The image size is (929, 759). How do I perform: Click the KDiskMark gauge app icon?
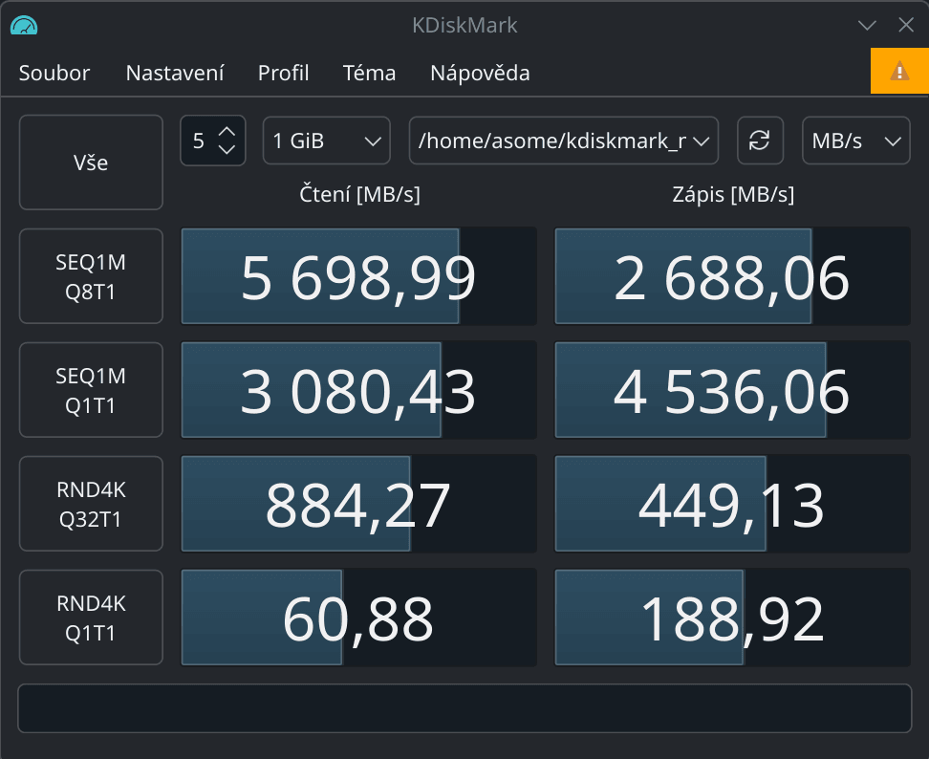coord(24,25)
